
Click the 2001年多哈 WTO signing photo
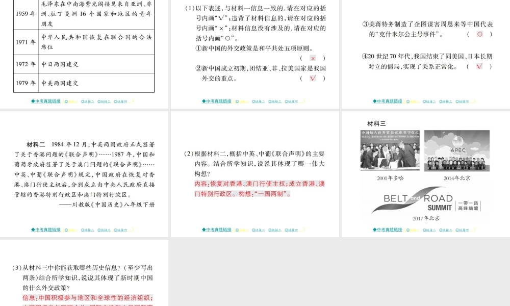pyautogui.click(x=389, y=151)
